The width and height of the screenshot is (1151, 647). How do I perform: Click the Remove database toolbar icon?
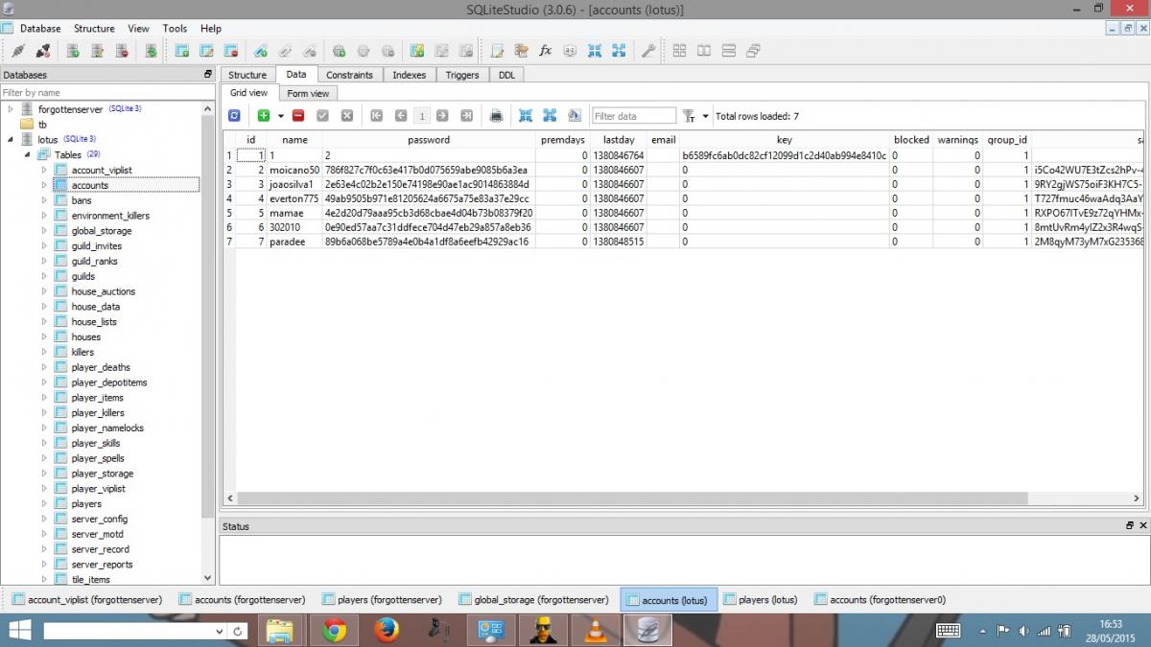click(122, 51)
